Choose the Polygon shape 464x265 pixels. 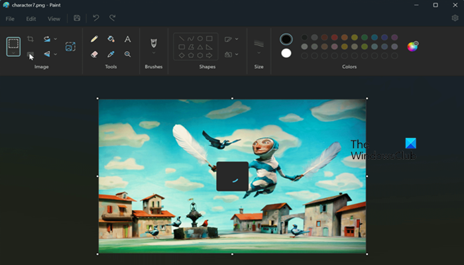coord(191,47)
